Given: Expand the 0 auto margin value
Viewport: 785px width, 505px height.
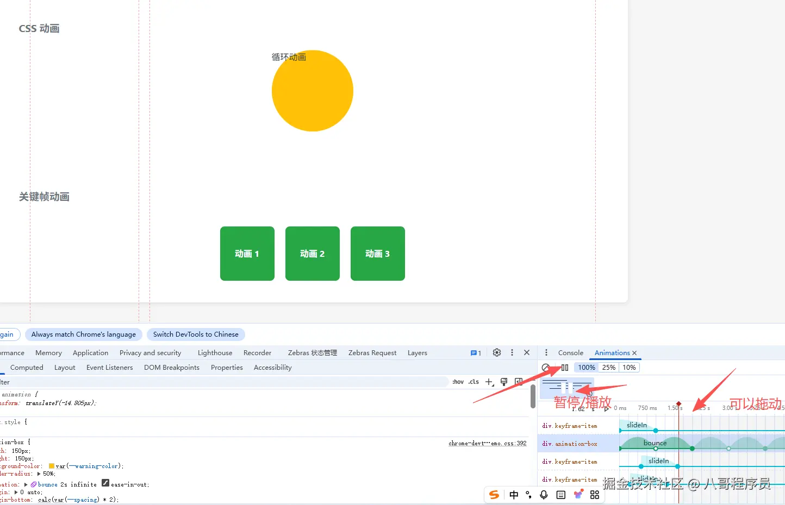Looking at the screenshot, I should (x=17, y=491).
